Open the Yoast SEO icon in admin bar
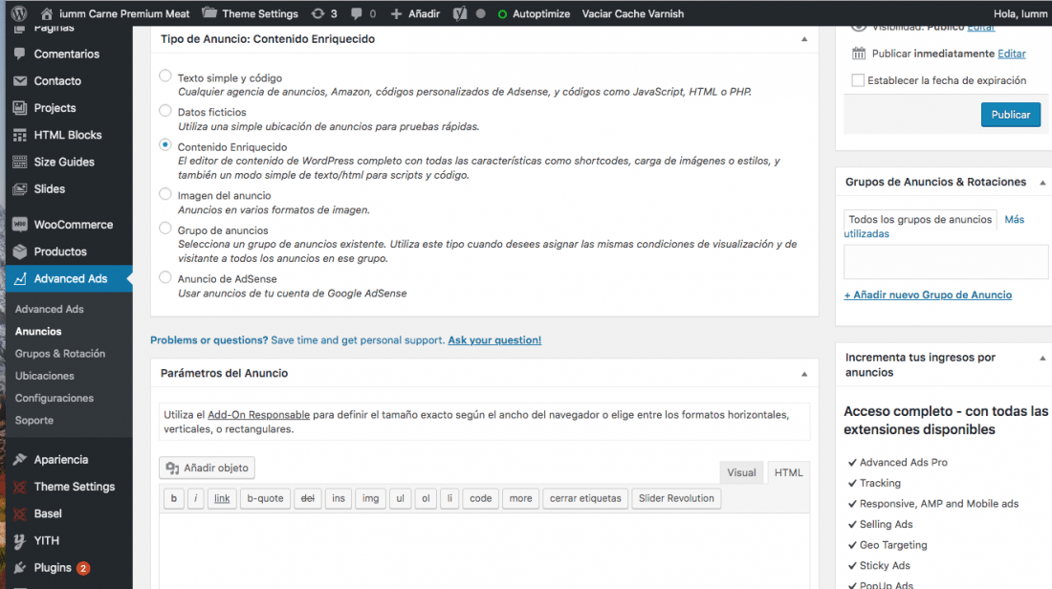This screenshot has width=1052, height=589. [x=460, y=13]
